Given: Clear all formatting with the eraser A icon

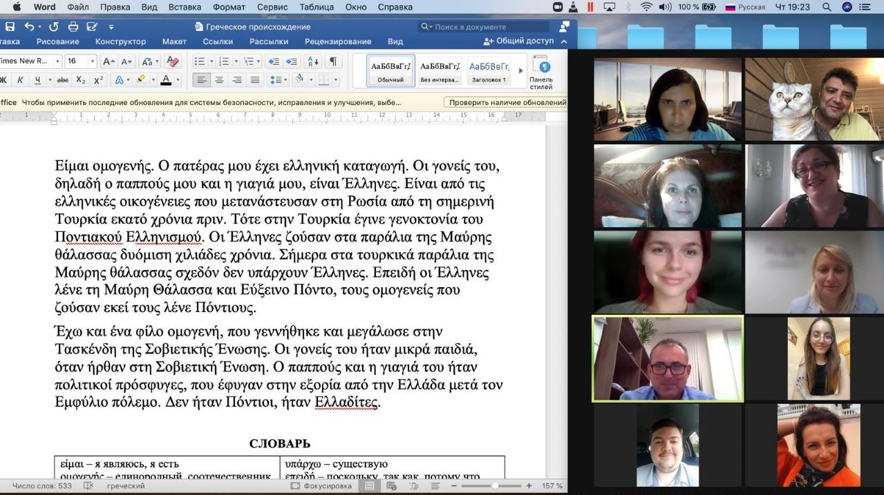Looking at the screenshot, I should [173, 61].
